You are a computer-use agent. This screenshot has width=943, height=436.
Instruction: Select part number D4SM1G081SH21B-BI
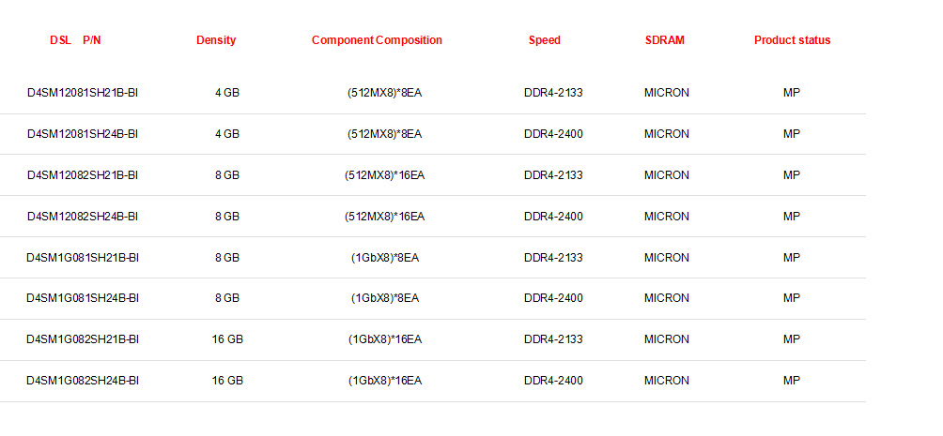83,258
